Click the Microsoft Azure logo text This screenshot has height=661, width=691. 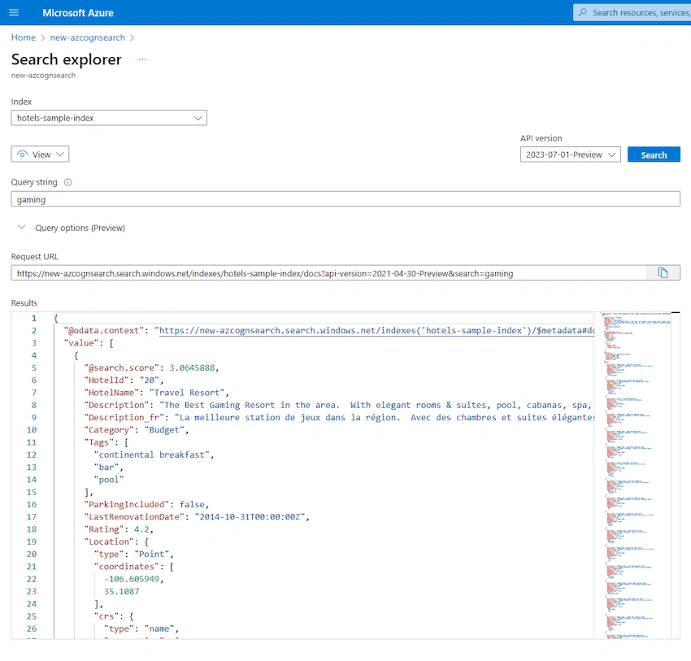coord(78,13)
